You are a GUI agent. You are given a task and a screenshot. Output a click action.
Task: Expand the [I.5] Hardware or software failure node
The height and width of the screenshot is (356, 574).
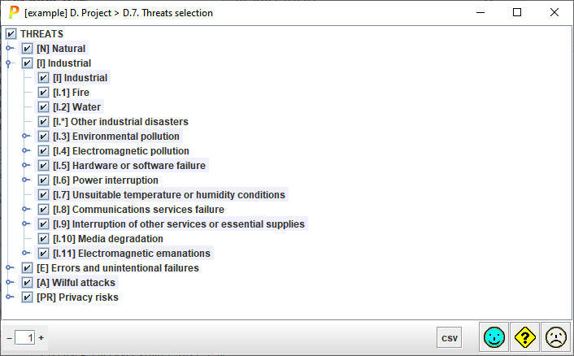[25, 166]
